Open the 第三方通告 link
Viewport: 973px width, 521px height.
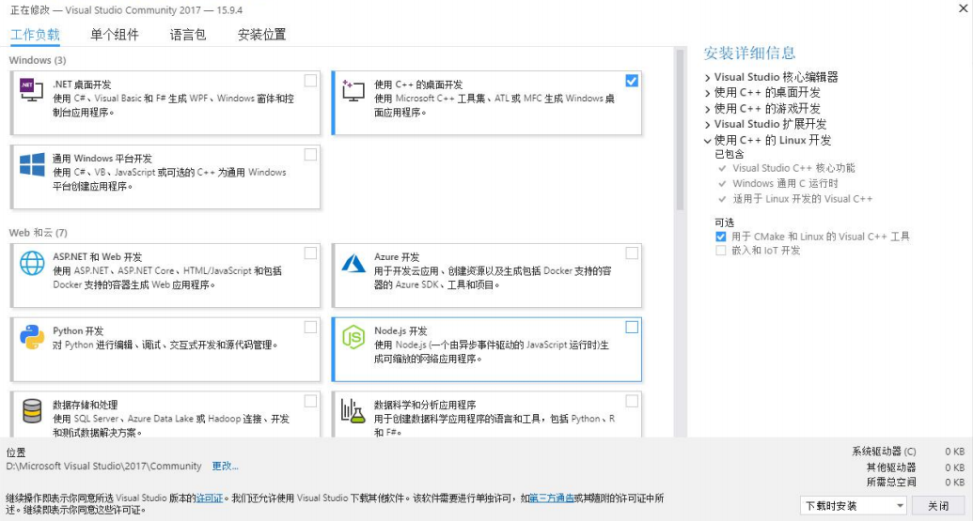pos(552,498)
